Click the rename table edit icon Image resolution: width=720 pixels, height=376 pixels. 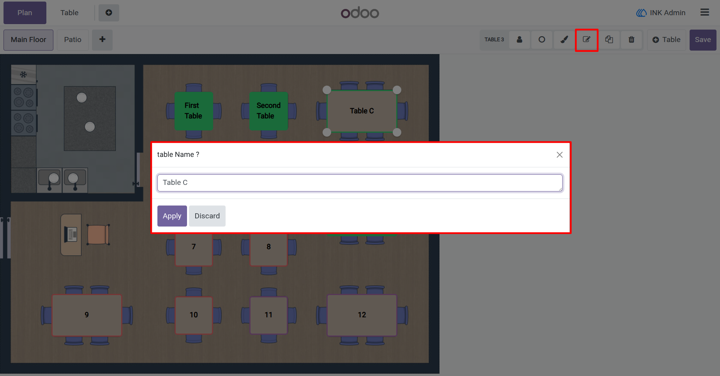(x=586, y=40)
